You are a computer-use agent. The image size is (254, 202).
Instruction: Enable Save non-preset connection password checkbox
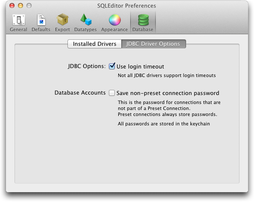pos(112,93)
